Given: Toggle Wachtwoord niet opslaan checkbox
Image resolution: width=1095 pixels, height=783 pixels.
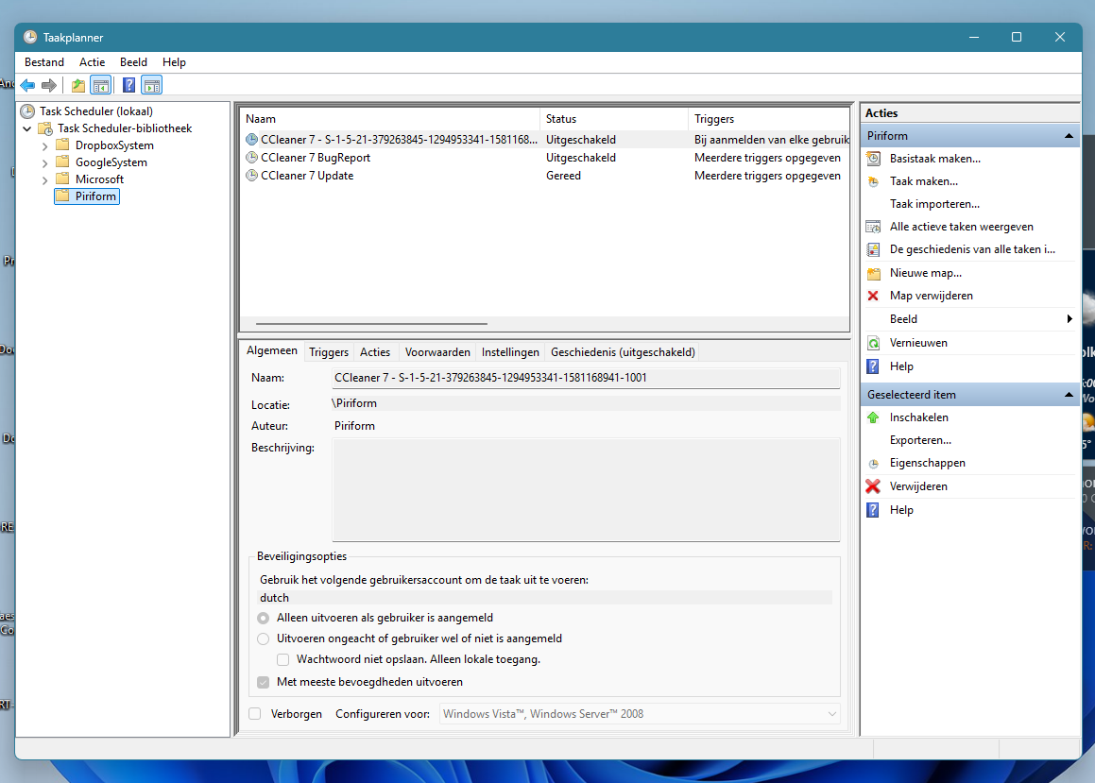Looking at the screenshot, I should (x=282, y=659).
